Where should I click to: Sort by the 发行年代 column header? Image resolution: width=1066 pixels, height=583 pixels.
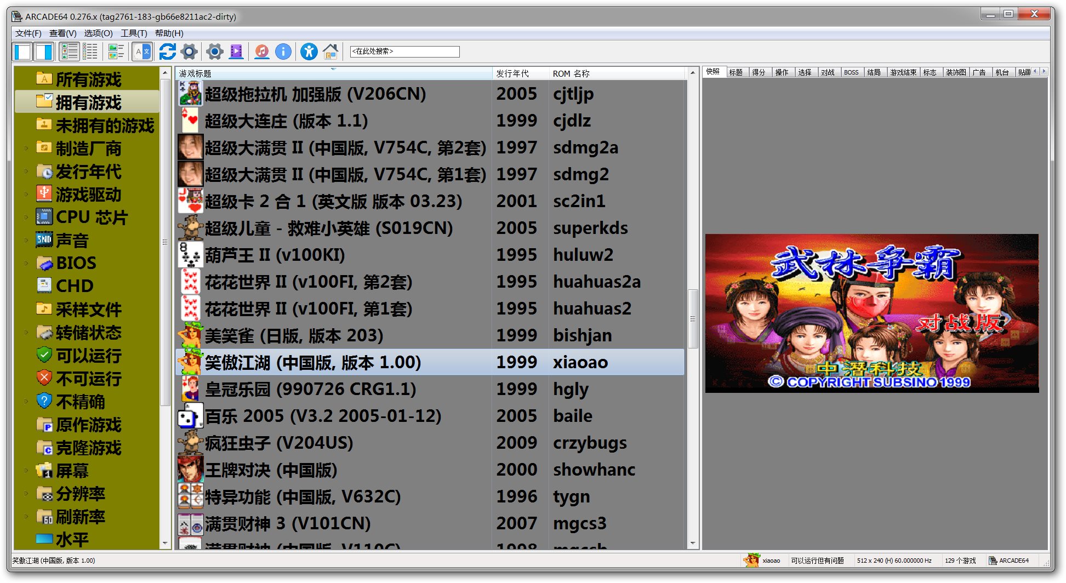pyautogui.click(x=520, y=73)
